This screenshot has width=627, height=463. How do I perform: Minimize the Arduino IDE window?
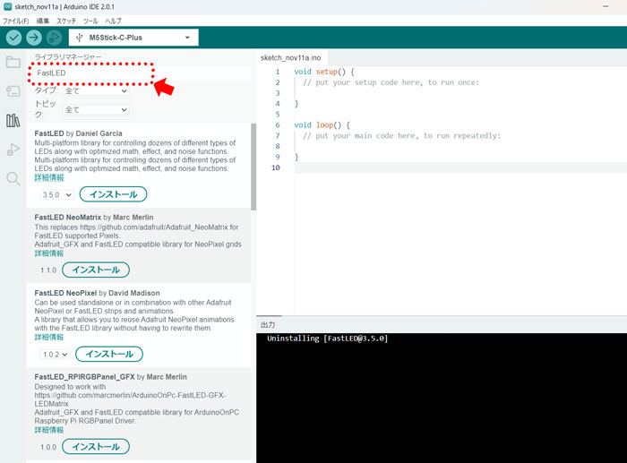606,6
